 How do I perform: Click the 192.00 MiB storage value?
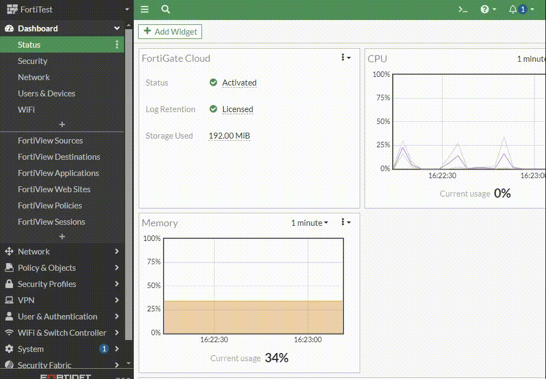pos(229,136)
